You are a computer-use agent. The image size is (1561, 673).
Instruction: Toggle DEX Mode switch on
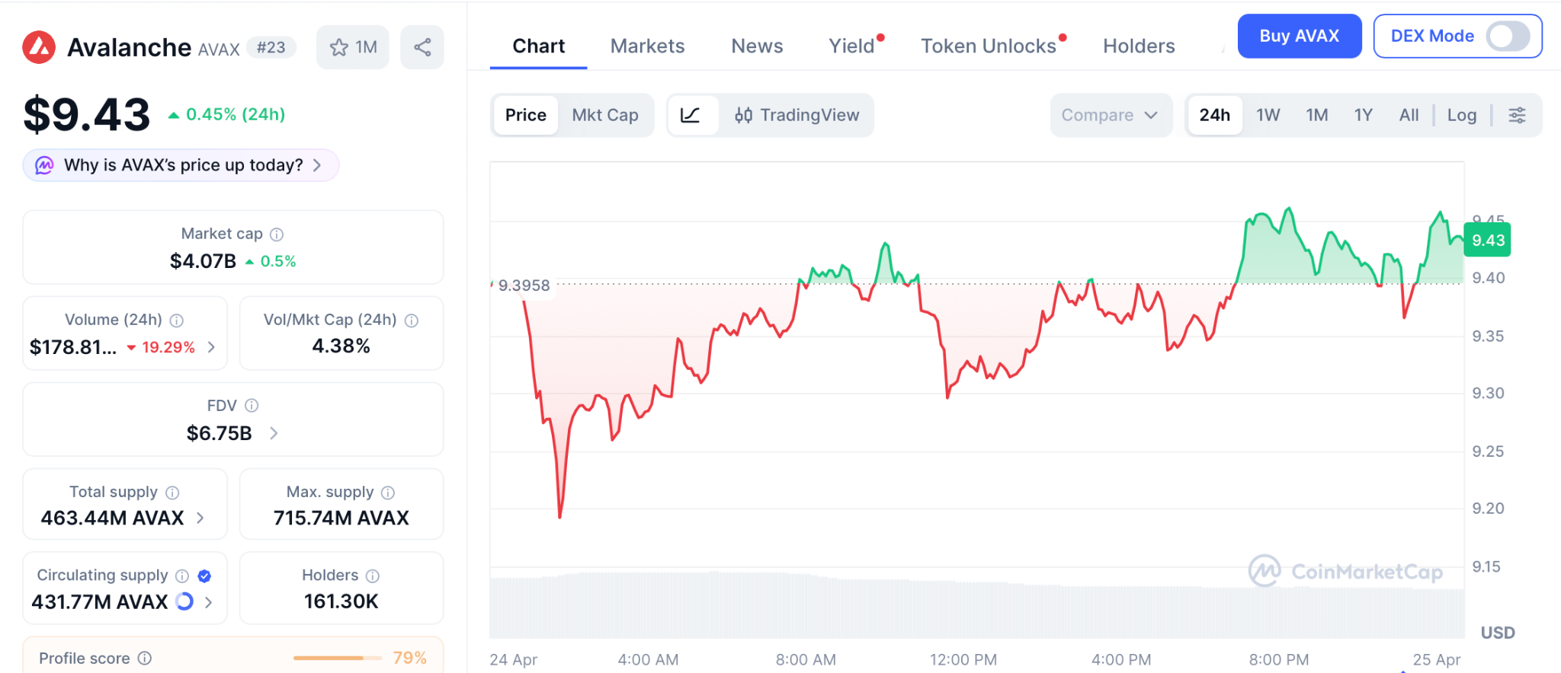(1508, 36)
